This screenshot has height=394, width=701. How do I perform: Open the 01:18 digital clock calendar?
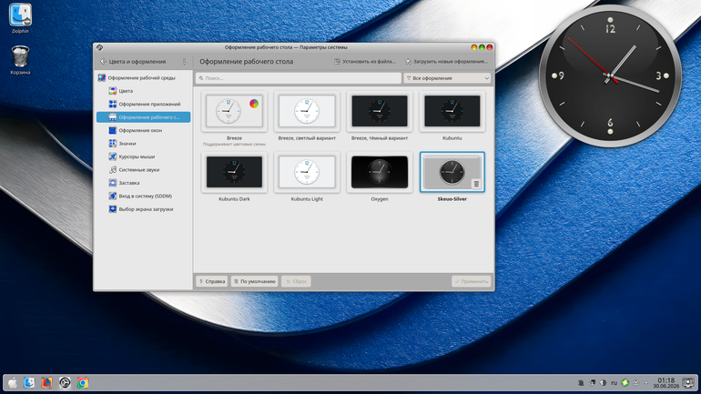(x=666, y=383)
